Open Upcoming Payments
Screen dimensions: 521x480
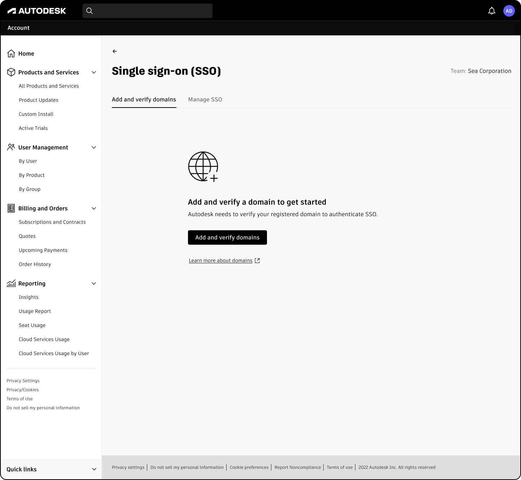point(43,250)
